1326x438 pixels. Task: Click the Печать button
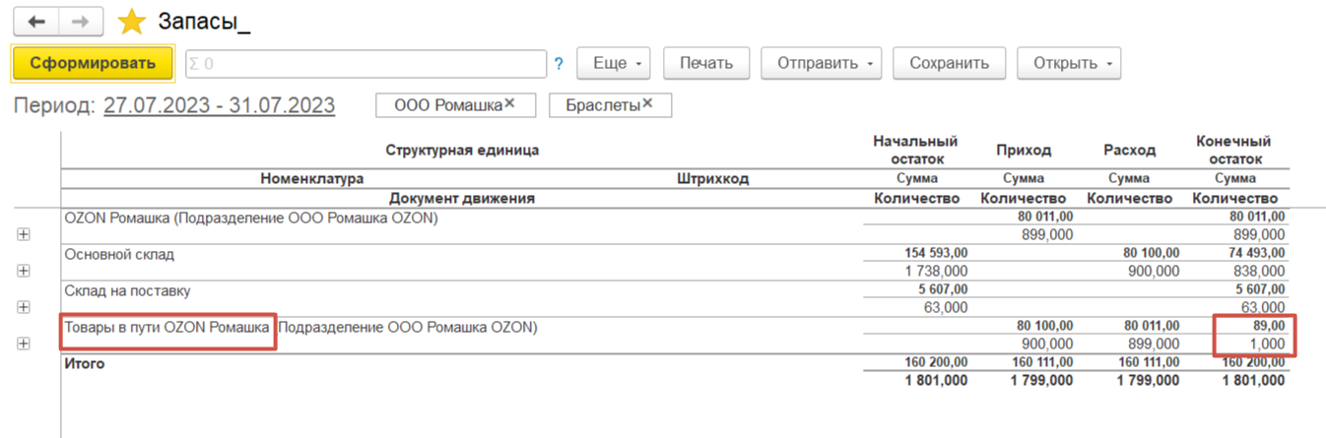tap(706, 63)
